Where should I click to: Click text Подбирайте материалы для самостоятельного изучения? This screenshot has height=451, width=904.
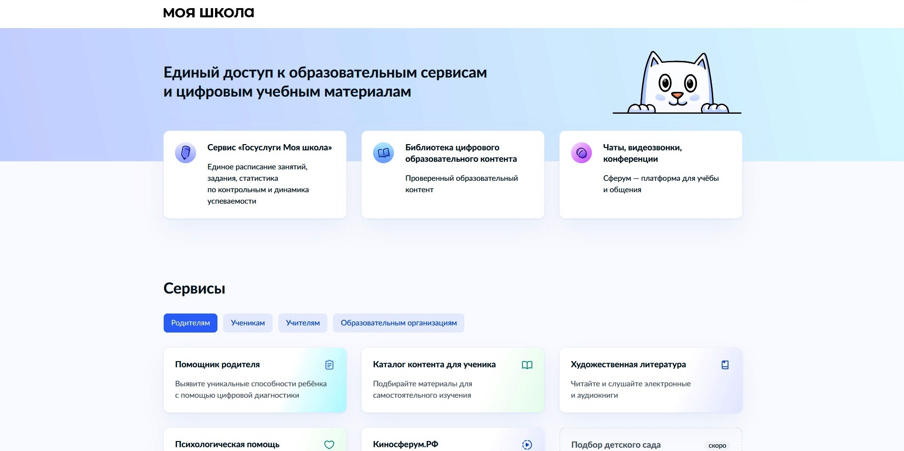pos(423,390)
